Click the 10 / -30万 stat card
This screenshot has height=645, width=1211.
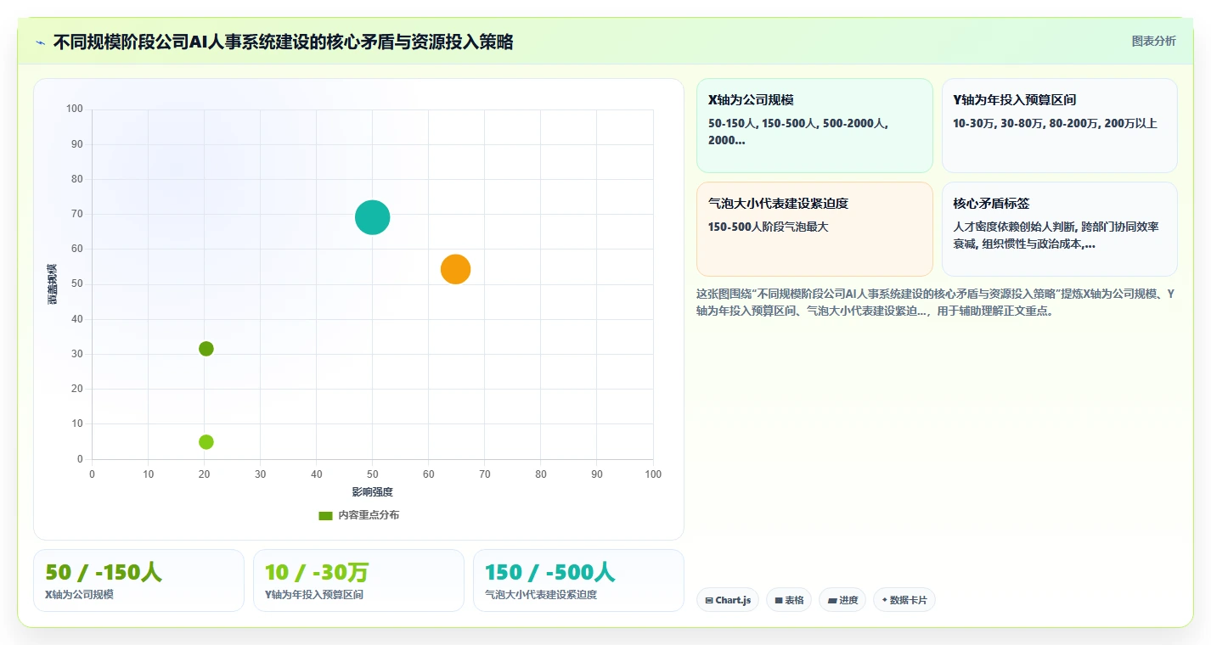click(358, 580)
